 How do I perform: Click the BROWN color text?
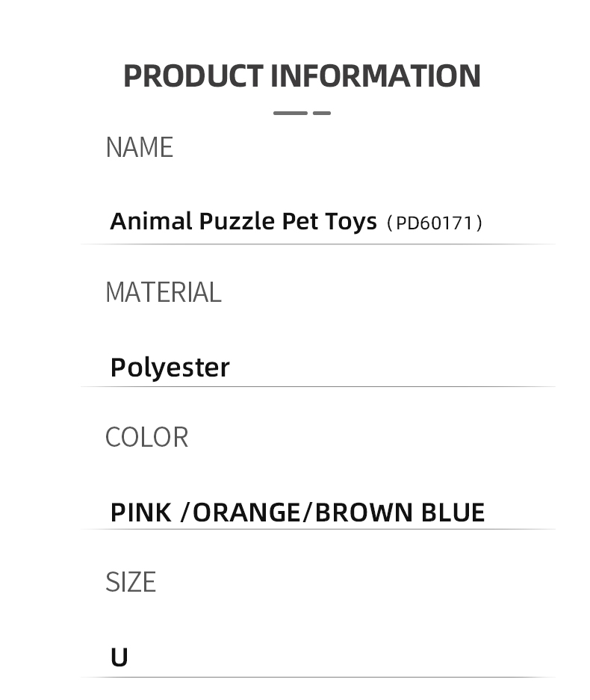click(364, 512)
